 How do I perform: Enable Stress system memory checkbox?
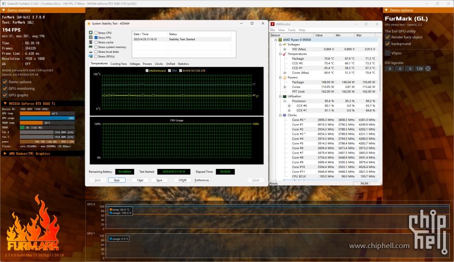tap(96, 47)
